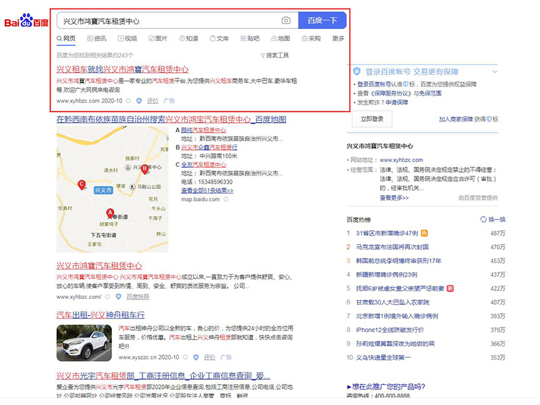Open map listing A 汽车租赁中心

[x=204, y=130]
